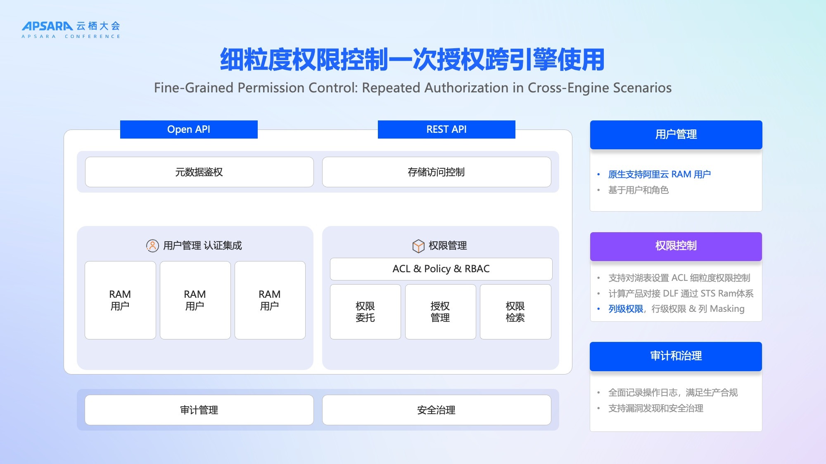Click the cube icon beside 权限管理

pyautogui.click(x=418, y=246)
